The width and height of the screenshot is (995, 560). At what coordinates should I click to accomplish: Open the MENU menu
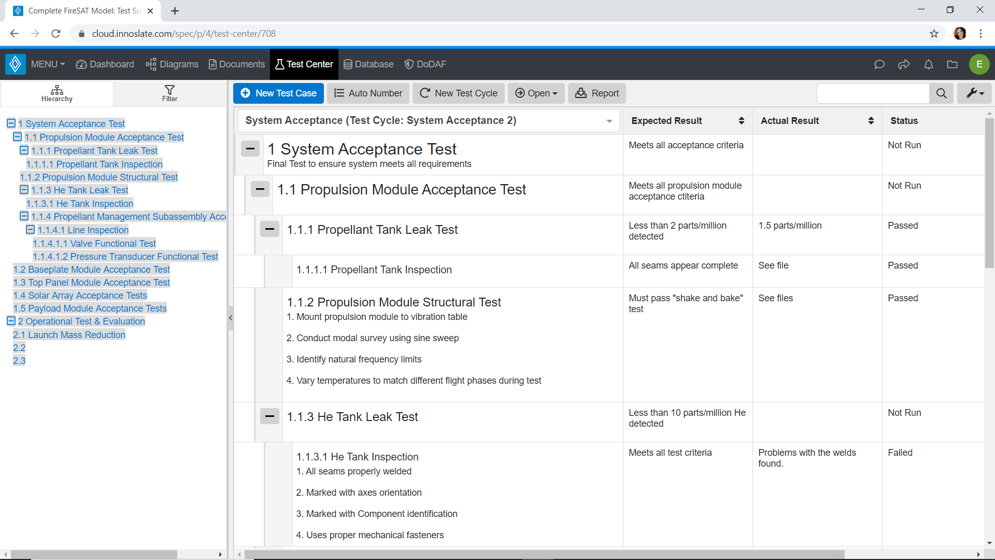pos(47,64)
